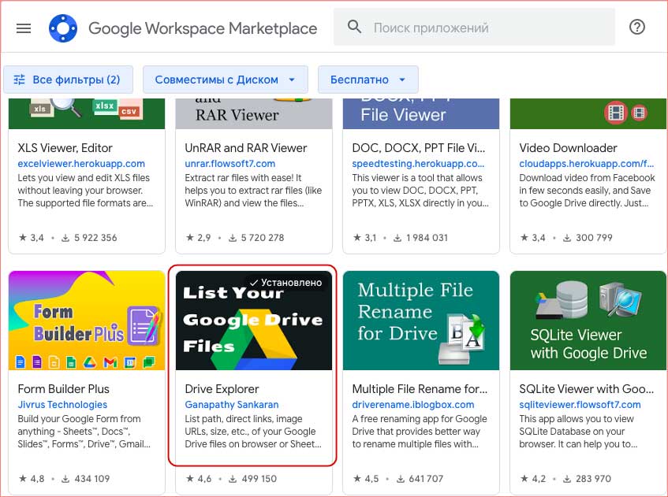Click the SQLite Viewer with Goo... title
The image size is (668, 497).
[x=586, y=389]
